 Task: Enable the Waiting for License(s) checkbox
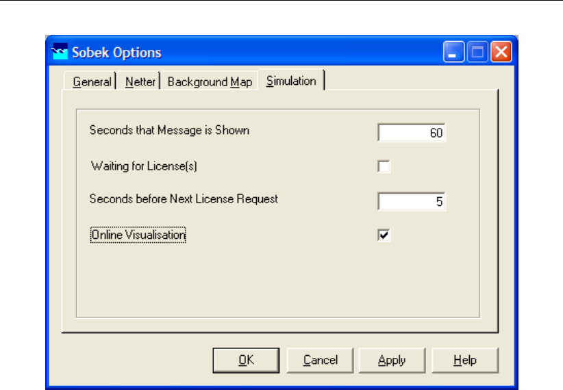pyautogui.click(x=384, y=166)
